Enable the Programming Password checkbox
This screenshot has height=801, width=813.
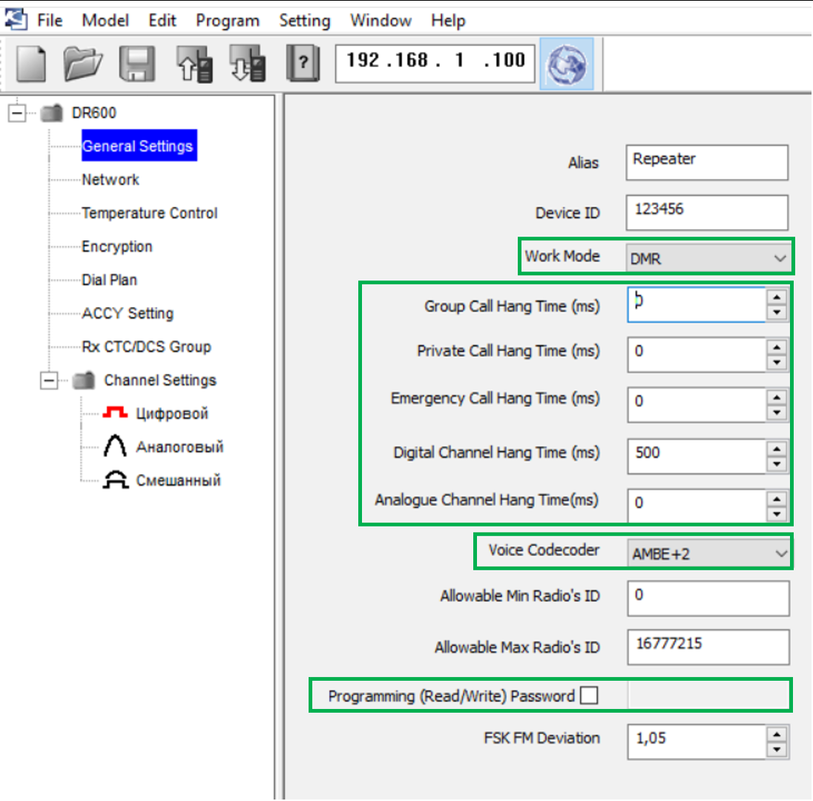(589, 696)
